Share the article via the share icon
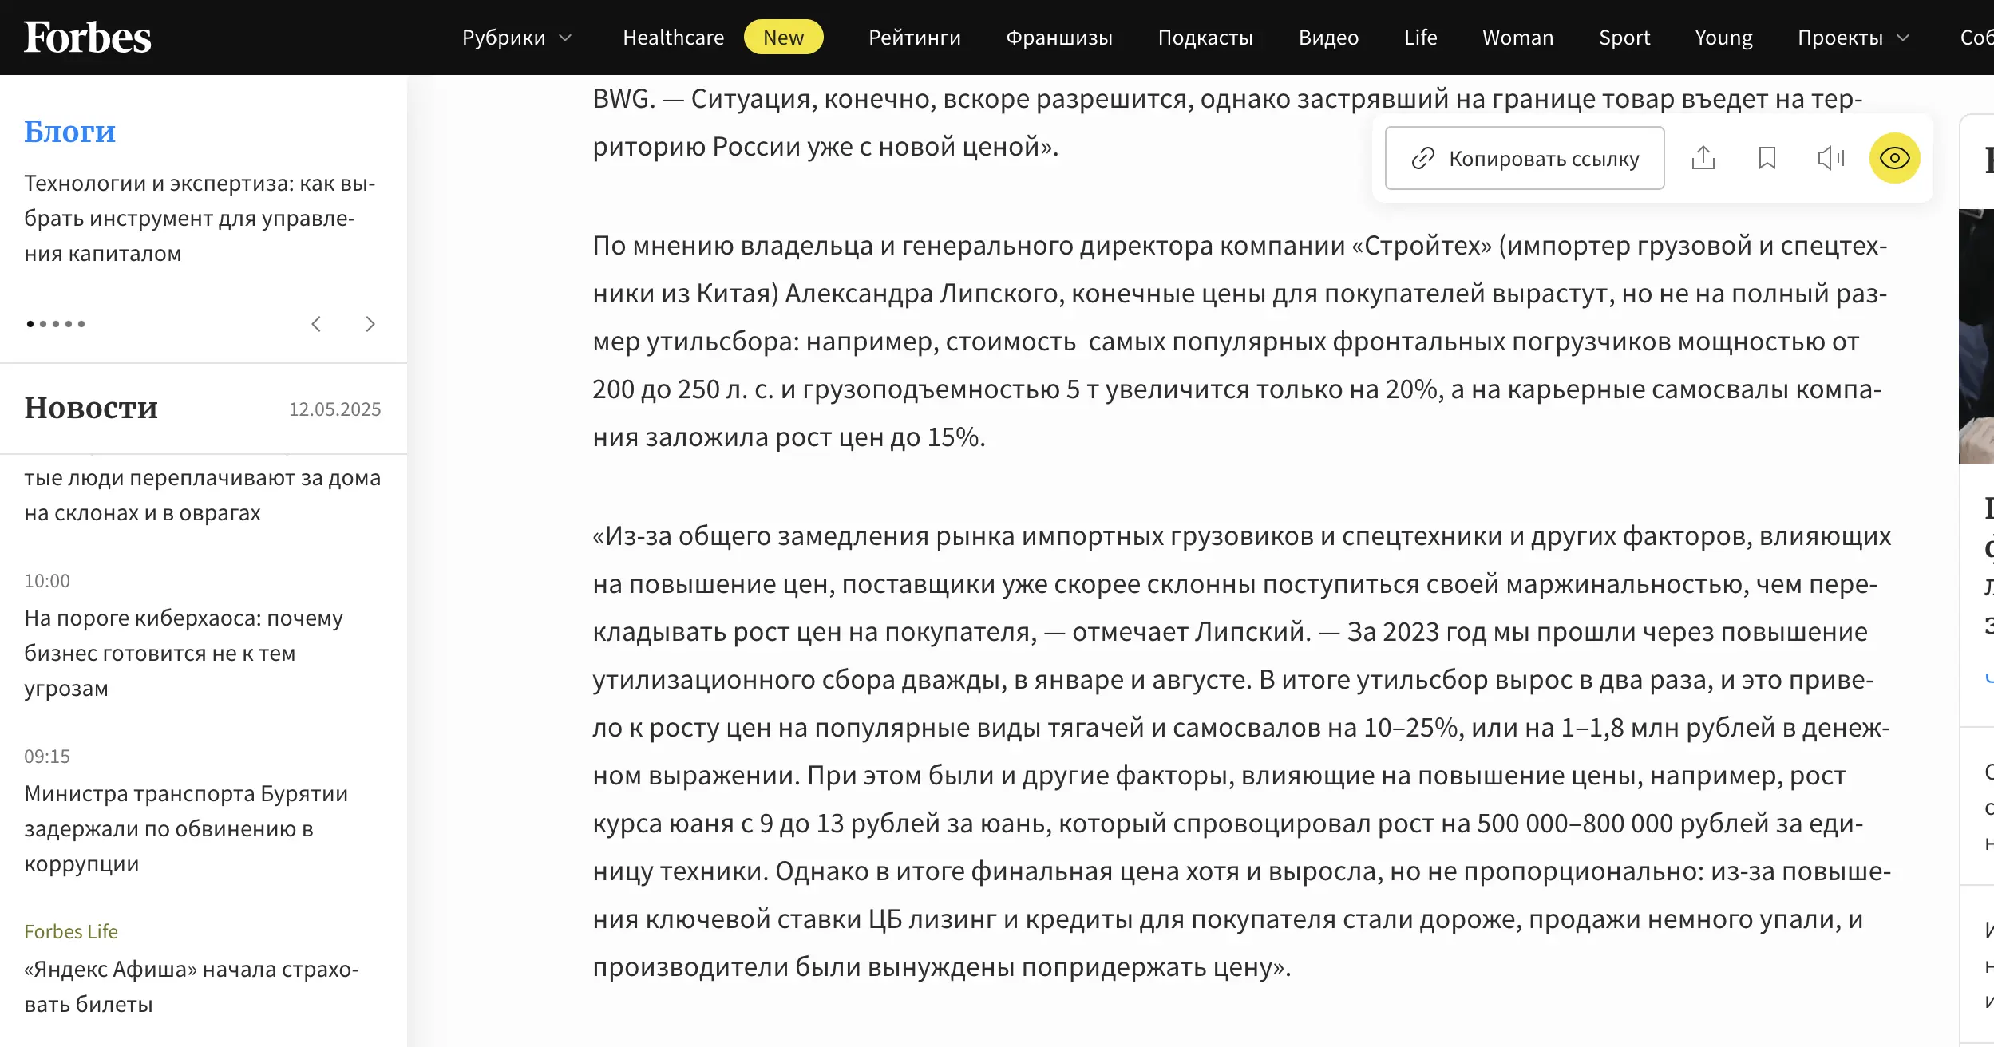1994x1047 pixels. point(1705,158)
